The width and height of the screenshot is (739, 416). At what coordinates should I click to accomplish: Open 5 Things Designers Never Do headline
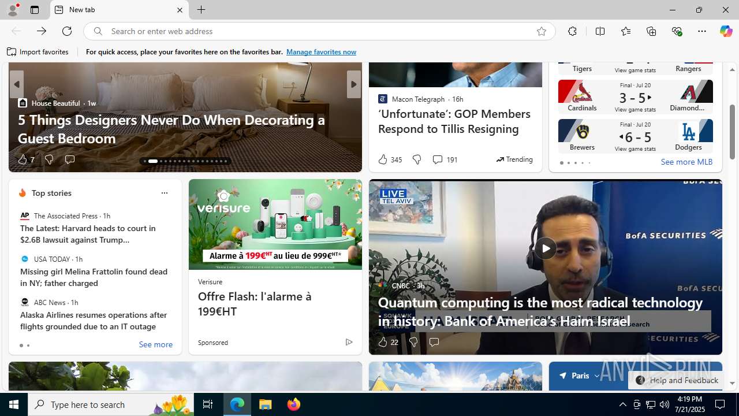(x=171, y=129)
